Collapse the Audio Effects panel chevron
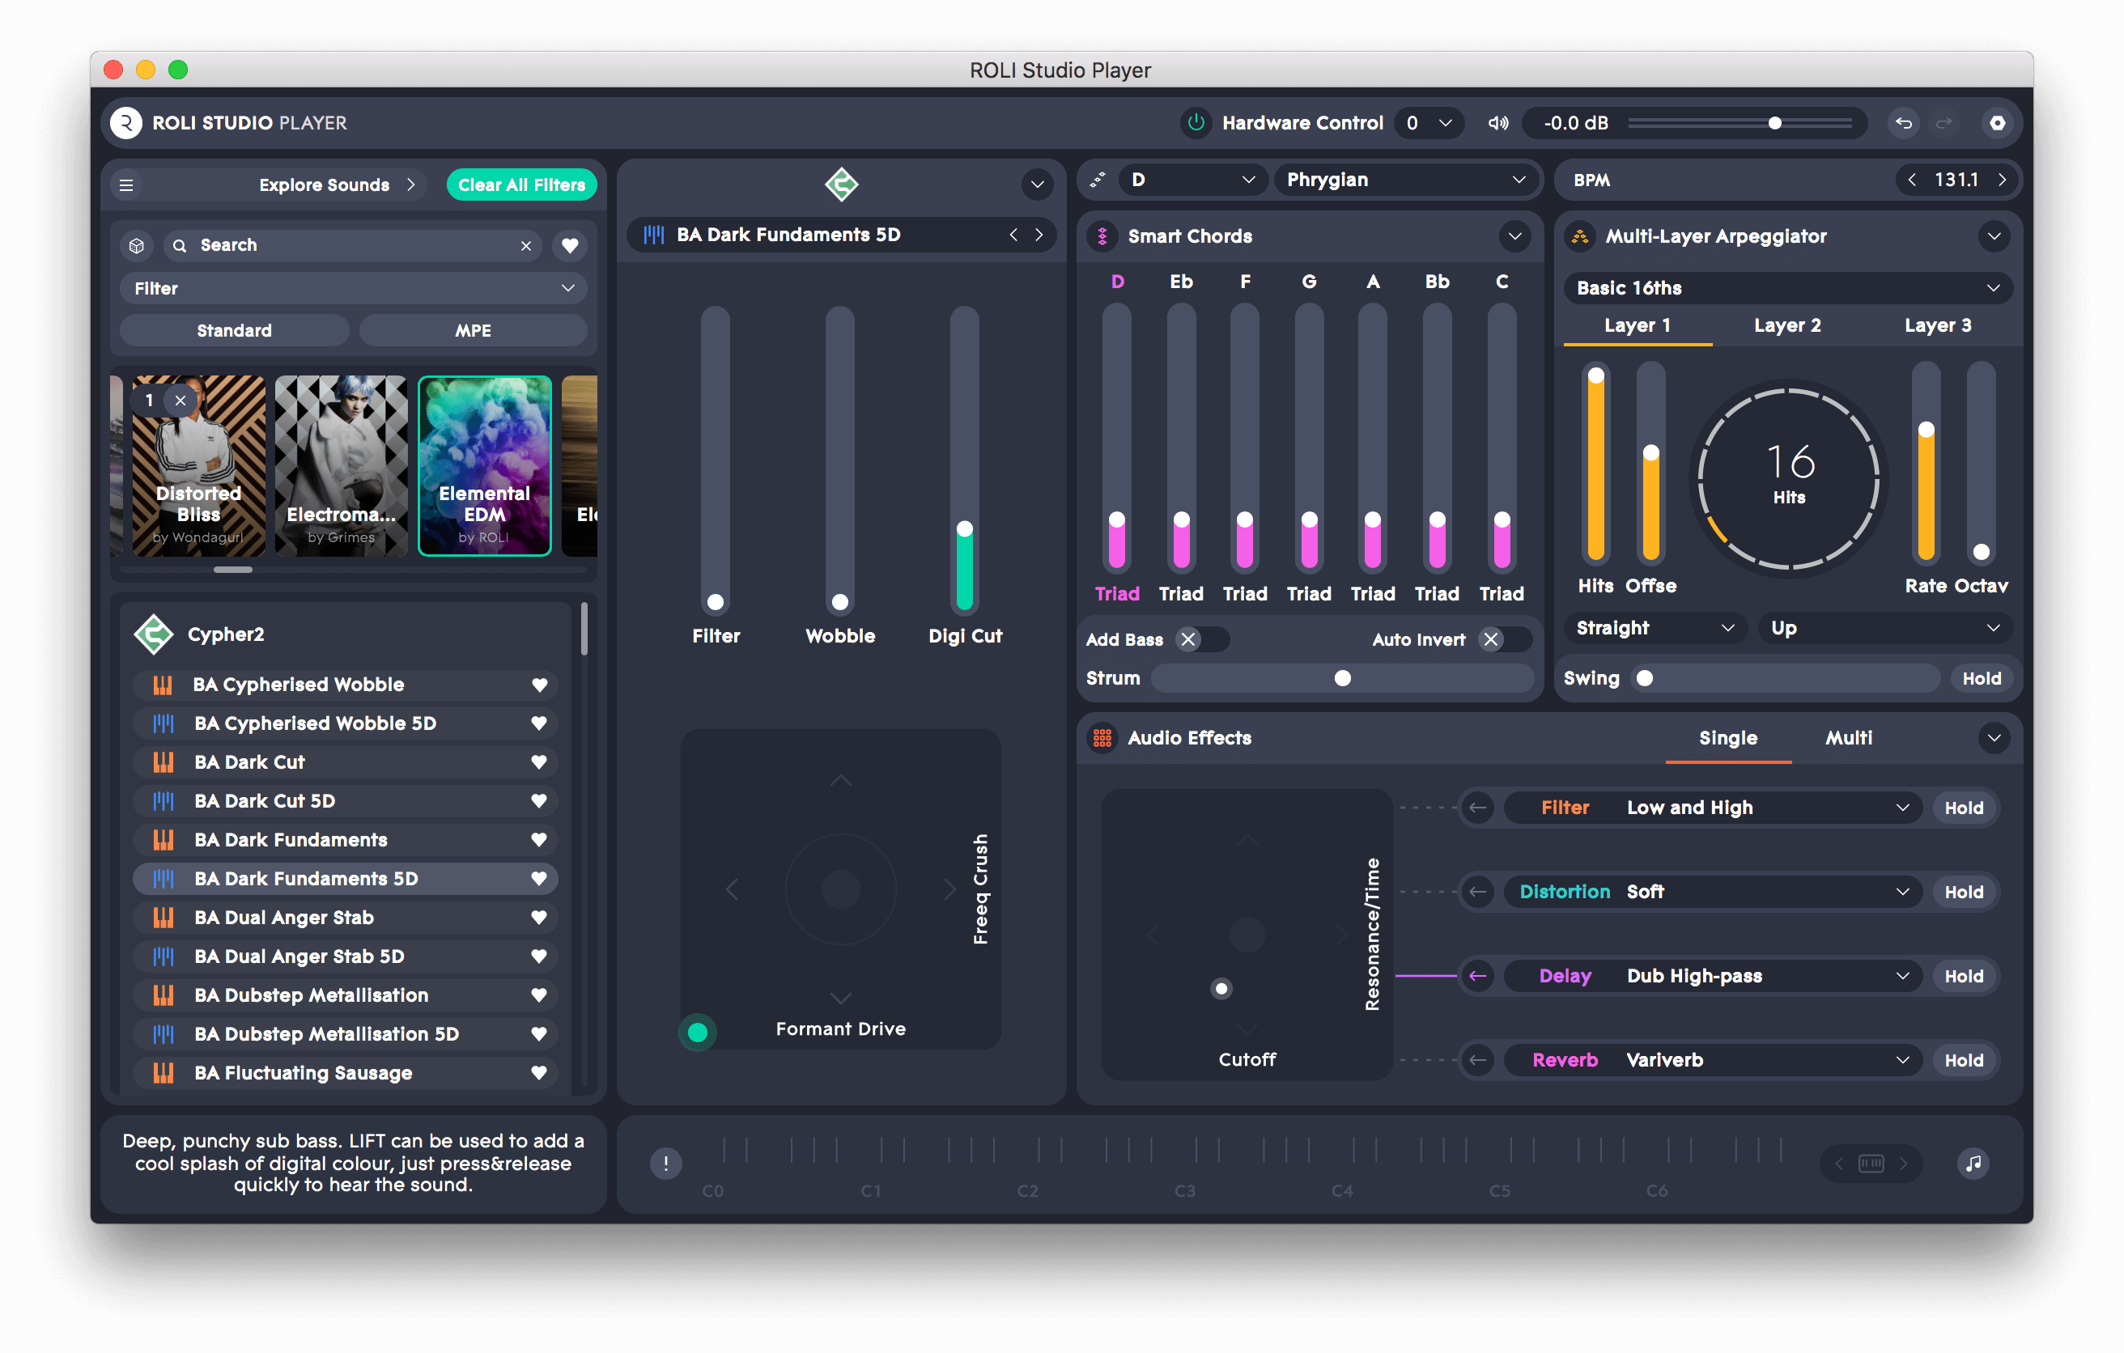 (1993, 737)
